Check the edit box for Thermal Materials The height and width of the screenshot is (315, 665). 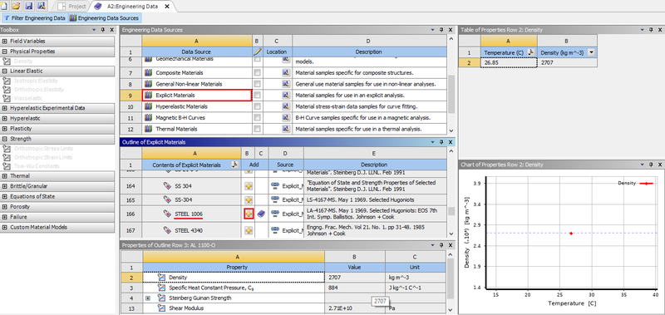257,129
